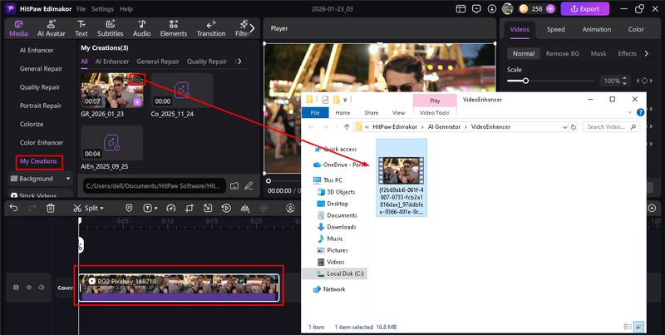
Task: Click the delete trash icon in timeline toolbar
Action: coord(51,208)
